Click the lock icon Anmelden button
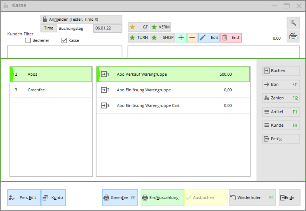306x211 pixels. point(81,19)
